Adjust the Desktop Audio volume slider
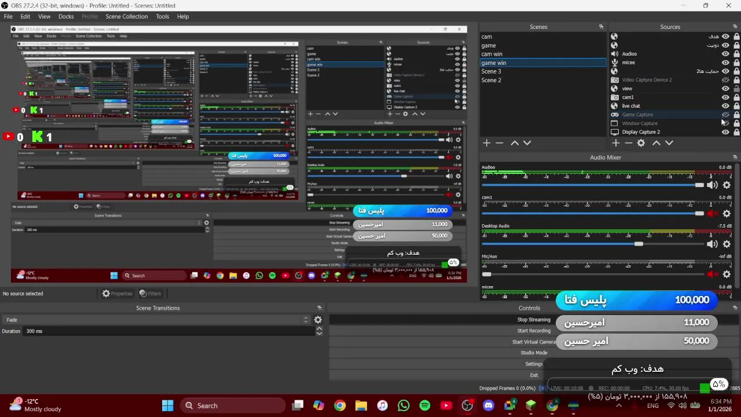The height and width of the screenshot is (417, 741). click(593, 244)
